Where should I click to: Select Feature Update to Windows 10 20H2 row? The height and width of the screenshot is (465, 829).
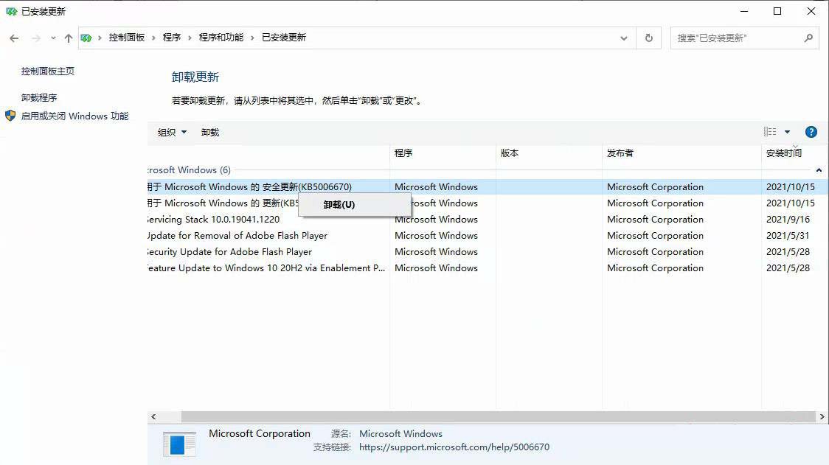(x=486, y=268)
